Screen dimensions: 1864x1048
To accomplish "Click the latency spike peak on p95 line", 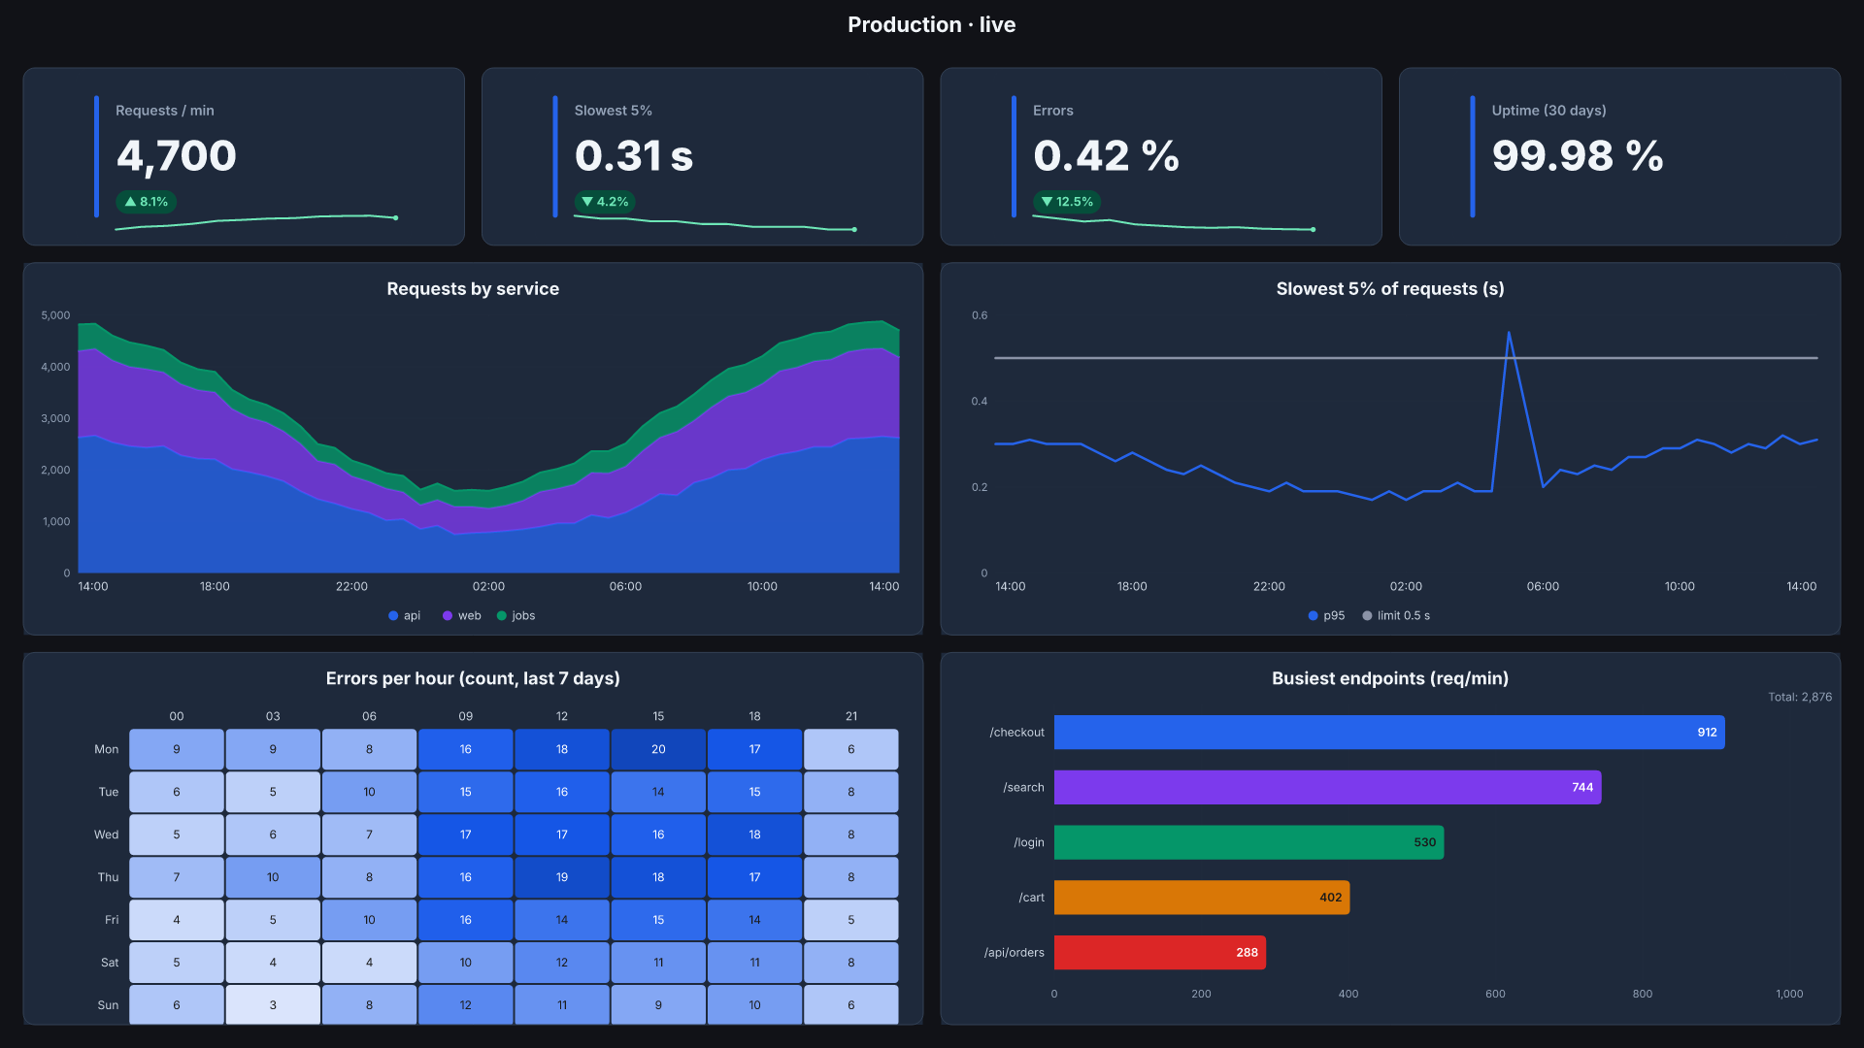I will pyautogui.click(x=1509, y=333).
